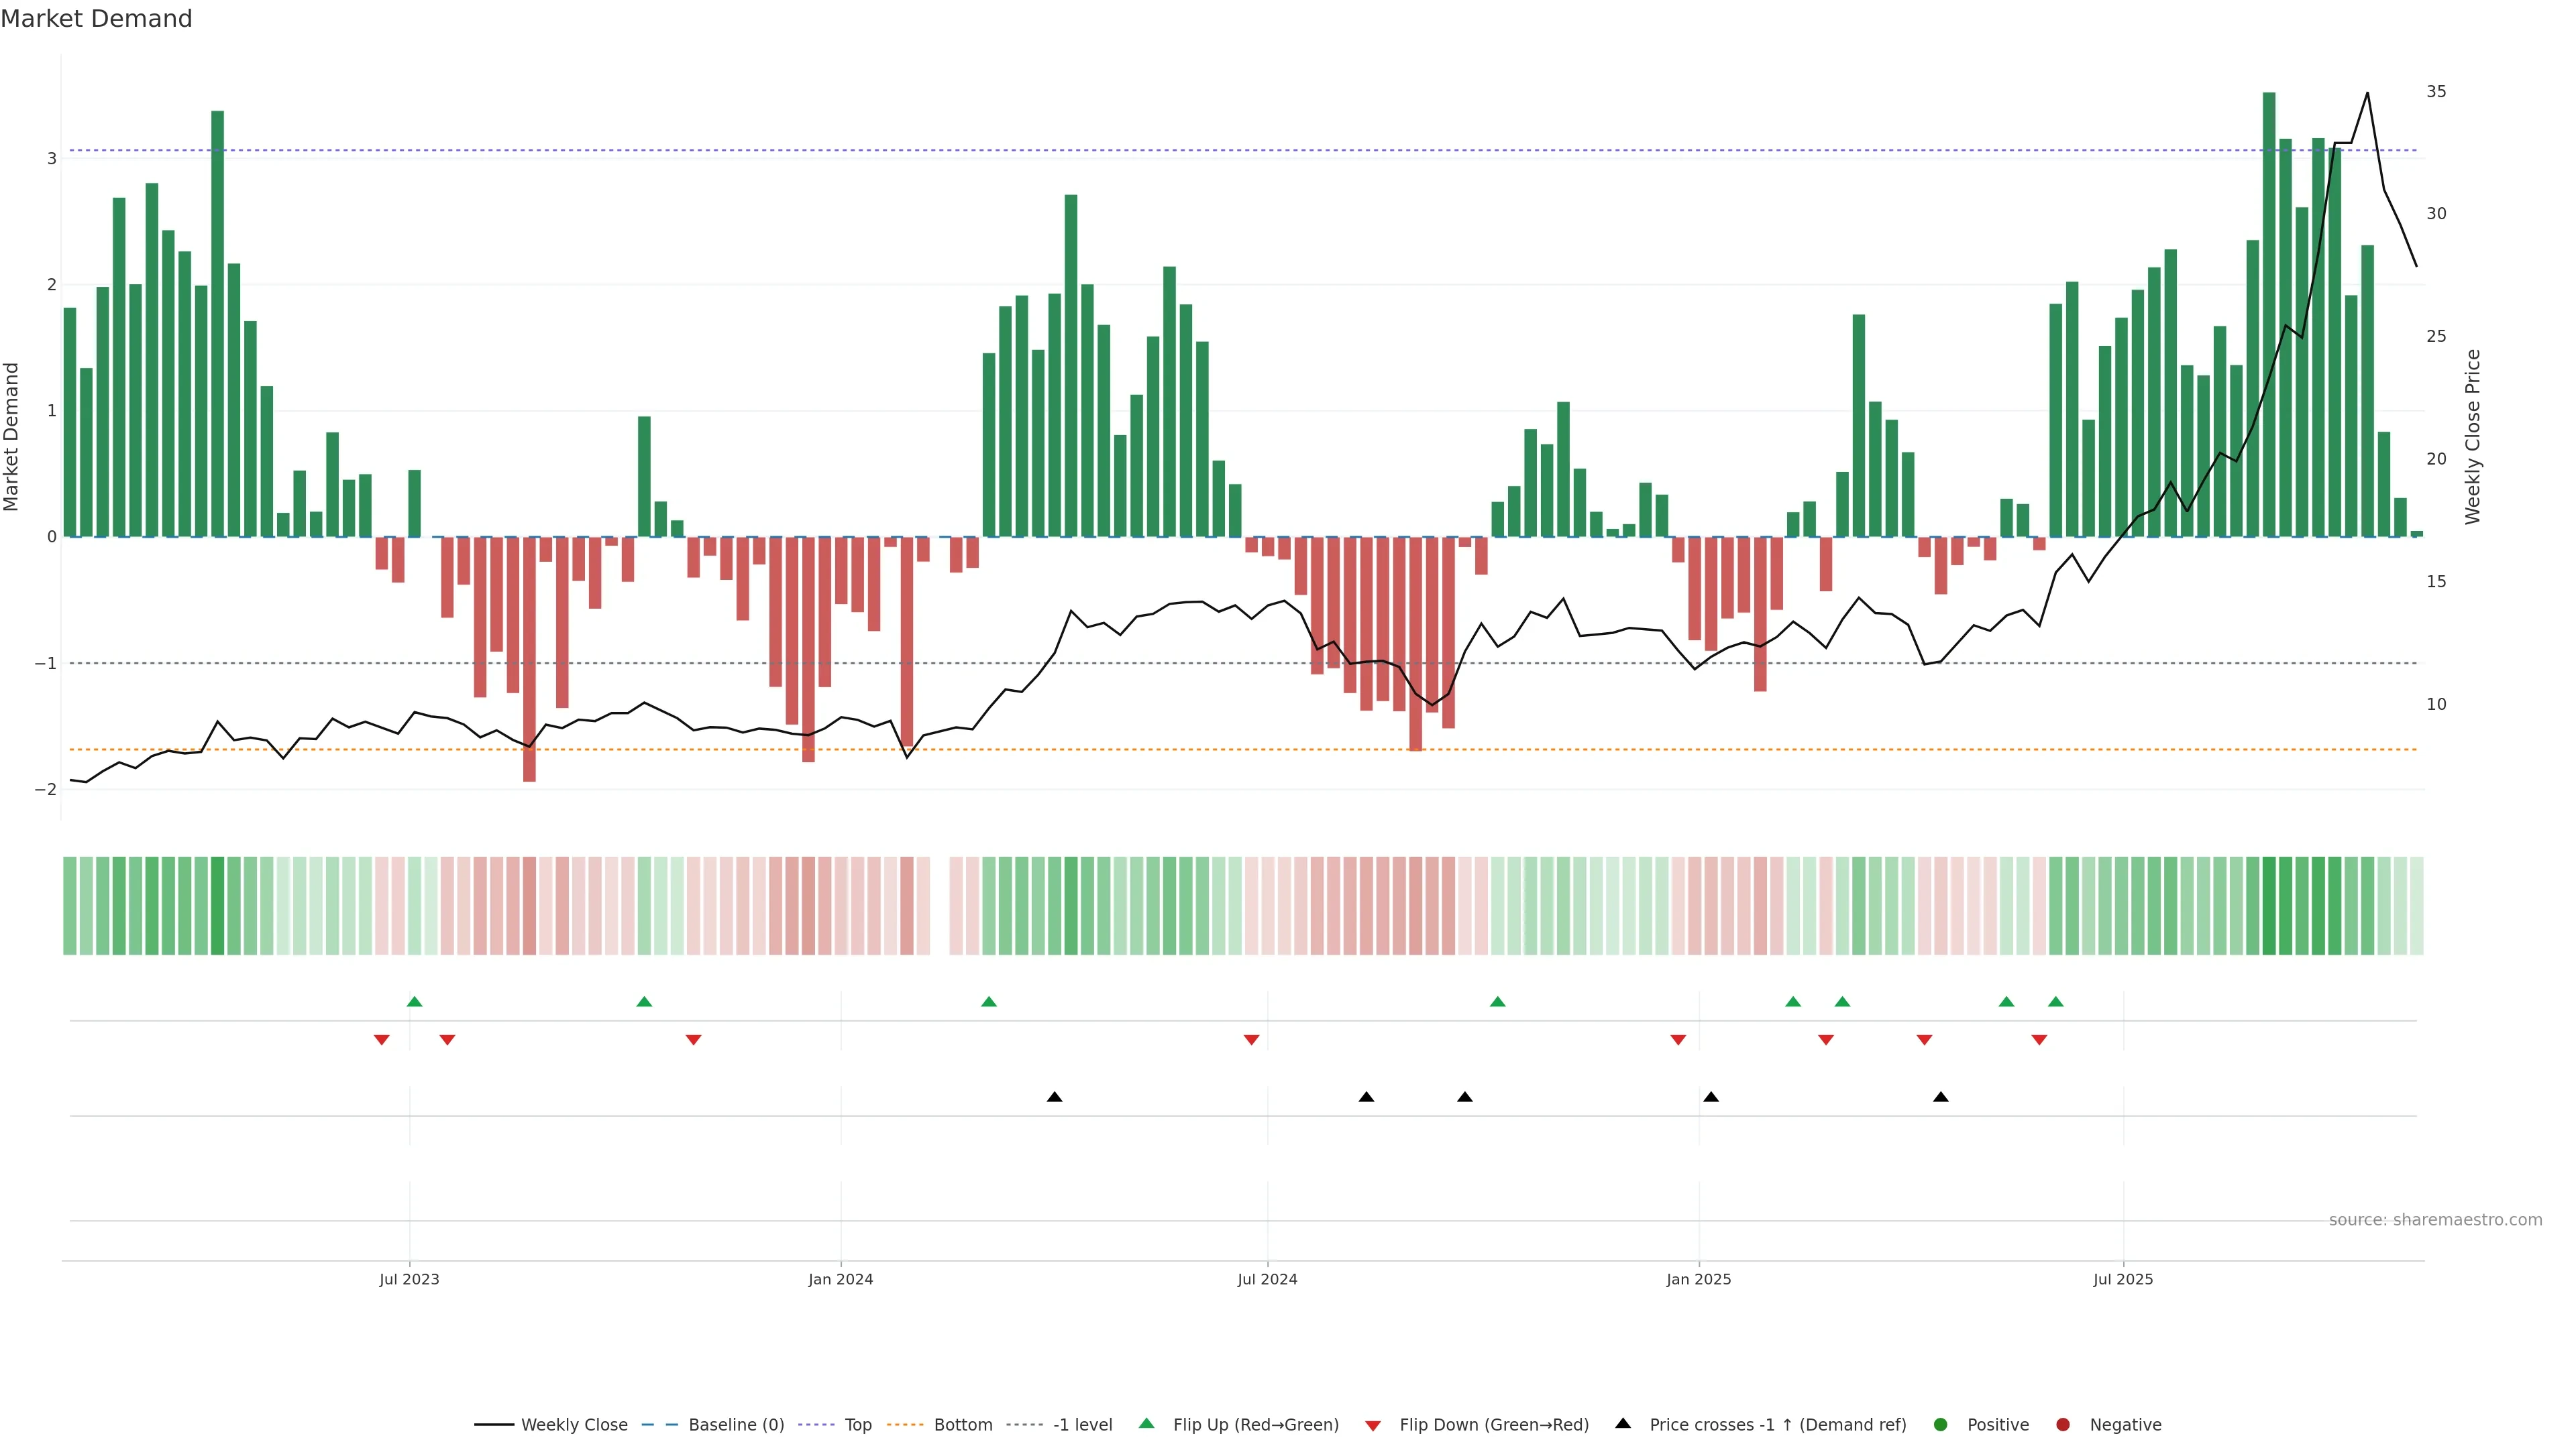This screenshot has height=1448, width=2576.
Task: Click the Jul 2025 x-axis label
Action: click(x=2123, y=1279)
